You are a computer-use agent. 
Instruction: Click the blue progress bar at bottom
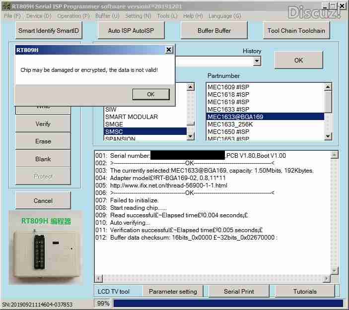click(228, 304)
